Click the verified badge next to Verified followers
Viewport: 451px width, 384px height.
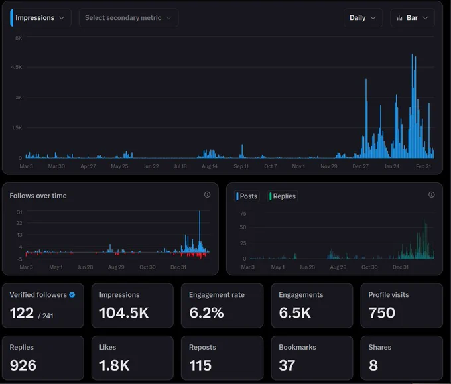point(72,295)
